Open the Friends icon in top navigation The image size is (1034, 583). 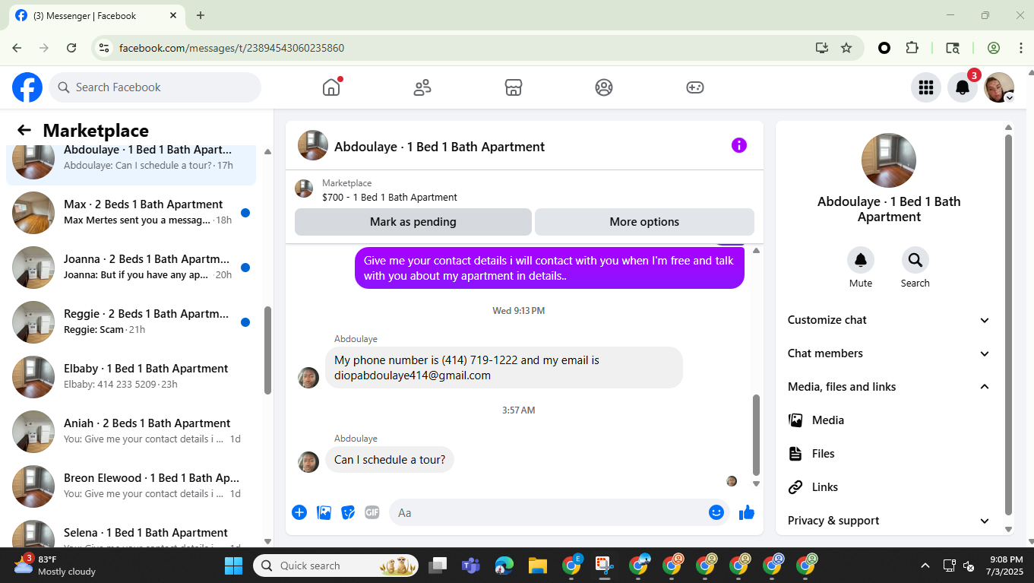click(422, 87)
